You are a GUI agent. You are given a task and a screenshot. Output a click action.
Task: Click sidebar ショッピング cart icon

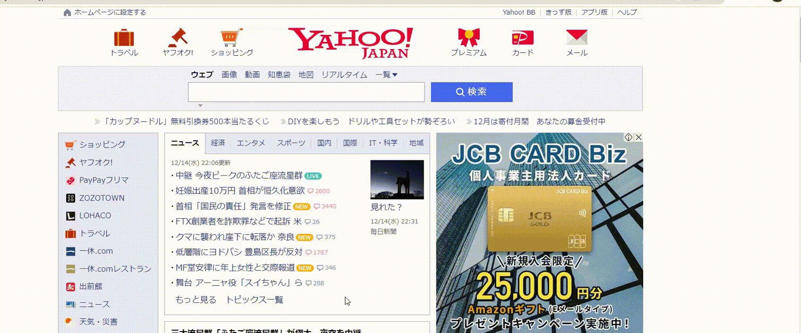[x=70, y=144]
